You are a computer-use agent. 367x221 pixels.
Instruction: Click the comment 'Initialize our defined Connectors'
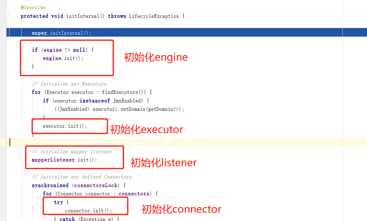(x=82, y=177)
